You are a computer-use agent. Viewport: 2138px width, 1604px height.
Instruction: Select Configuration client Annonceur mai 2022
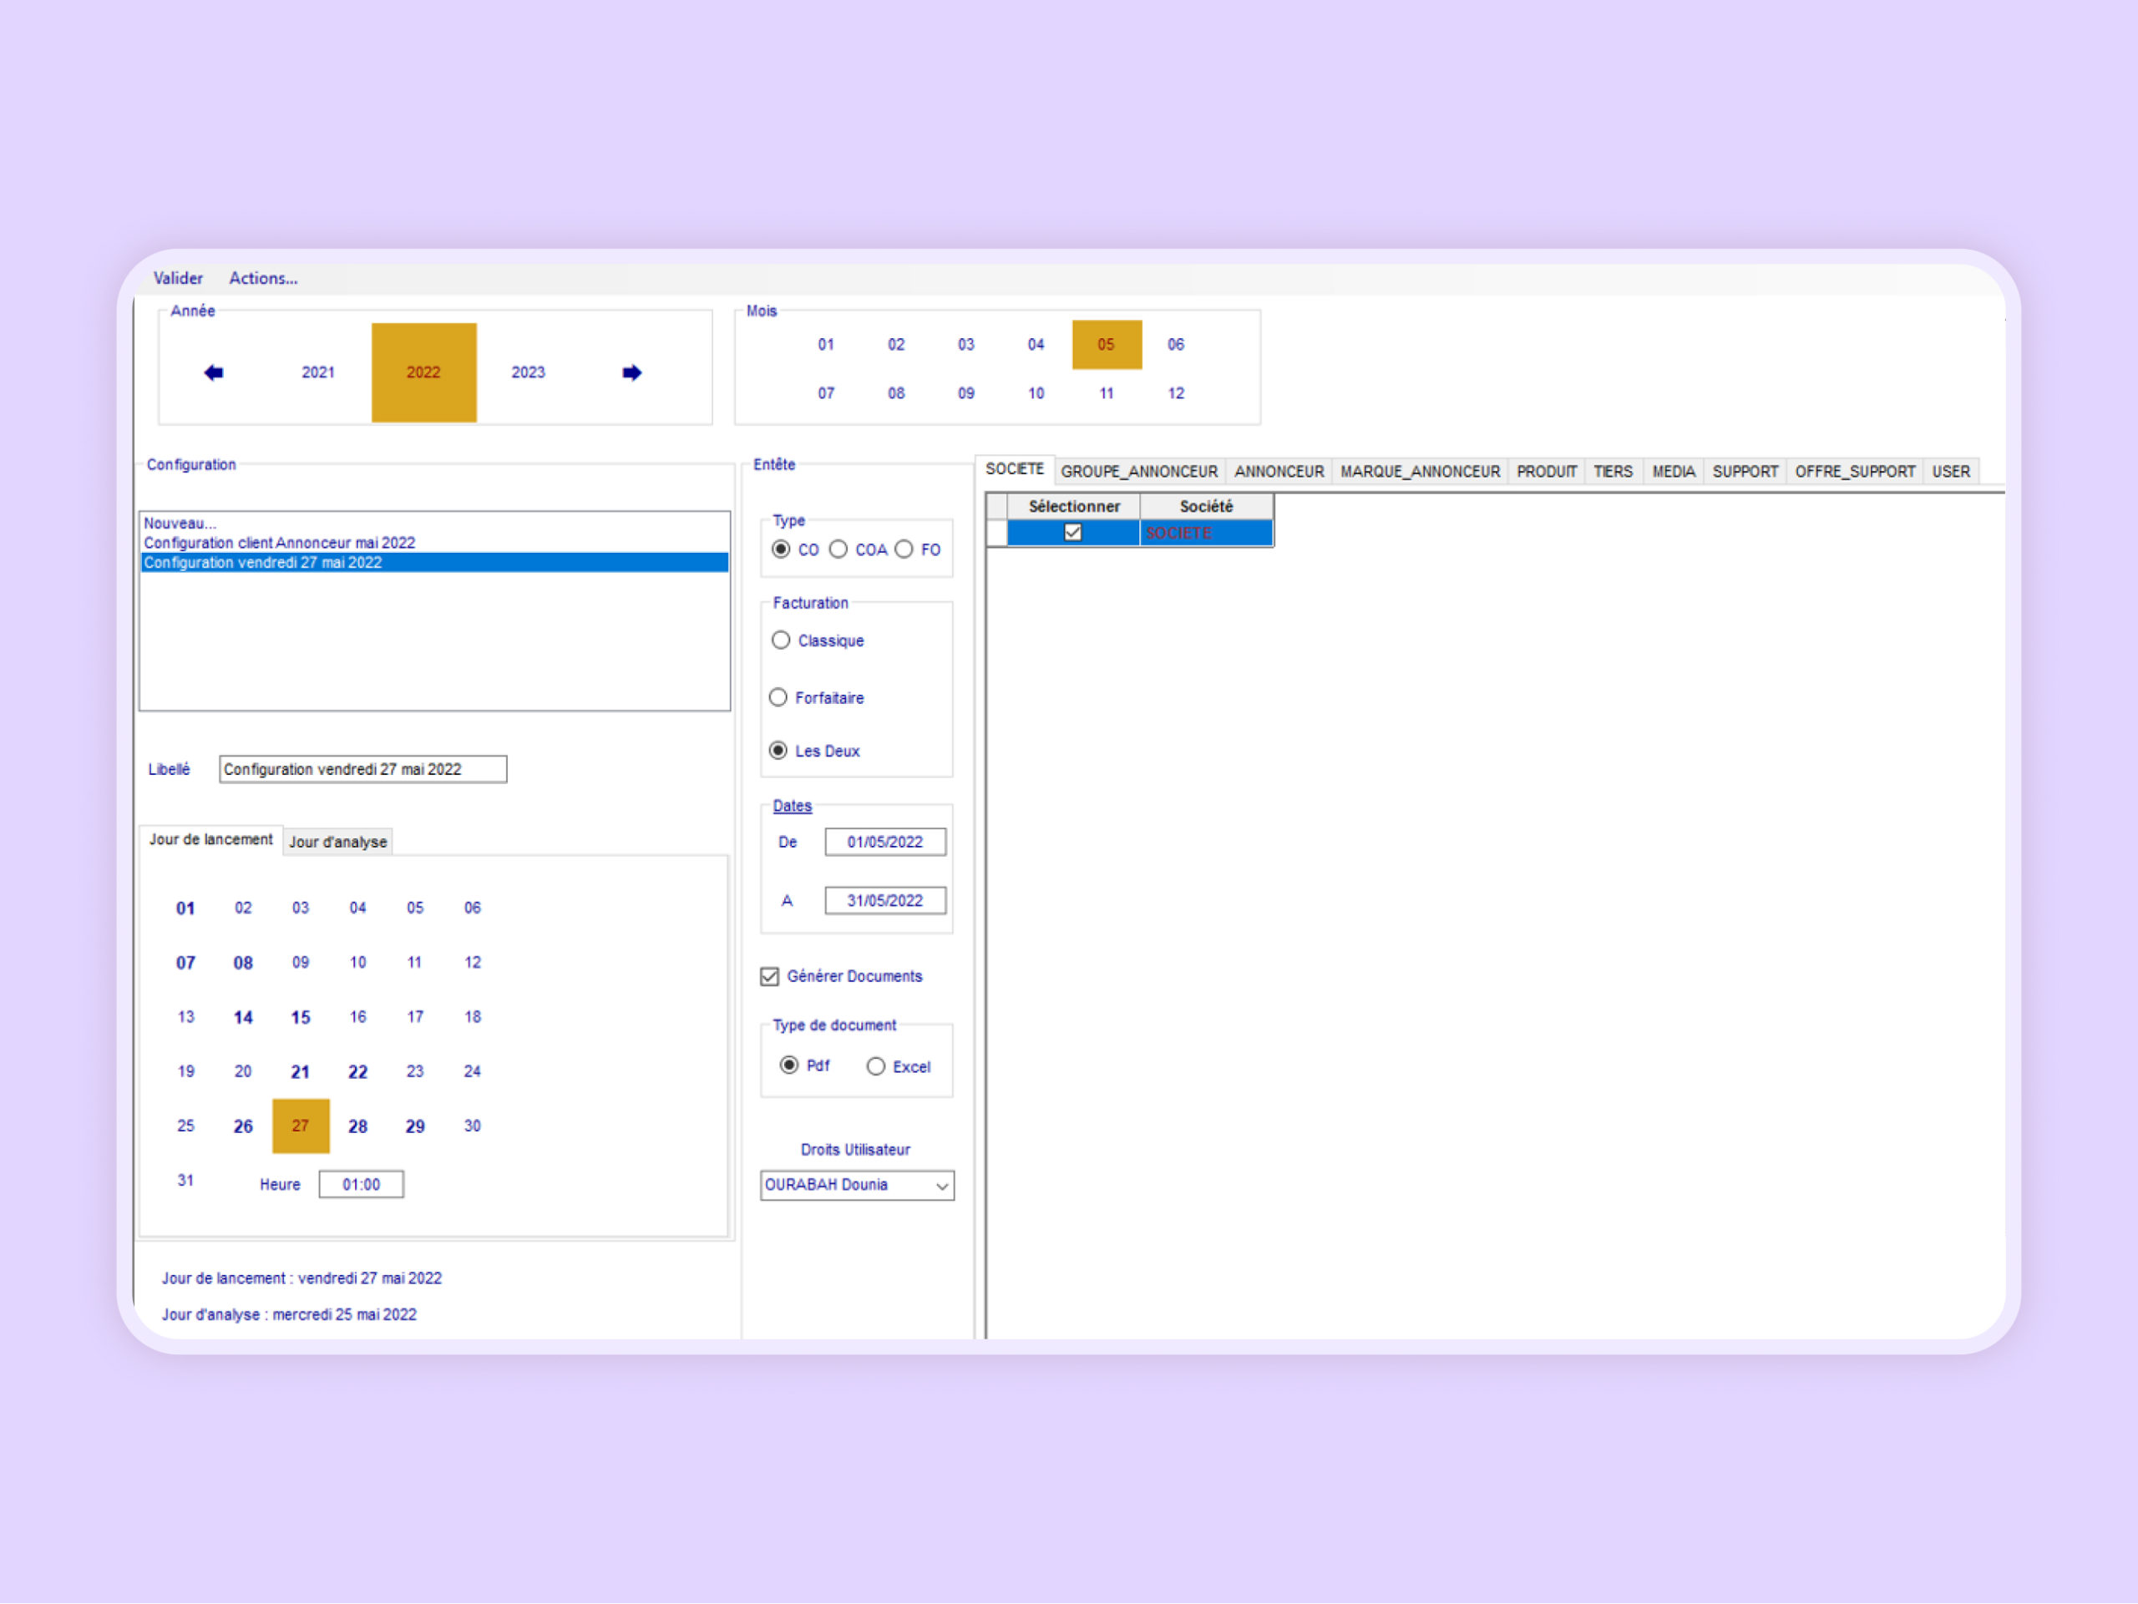(x=279, y=543)
